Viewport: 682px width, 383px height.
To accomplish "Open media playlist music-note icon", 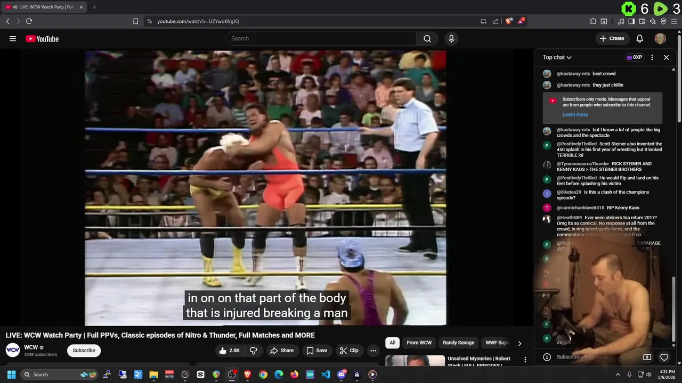I will [621, 21].
